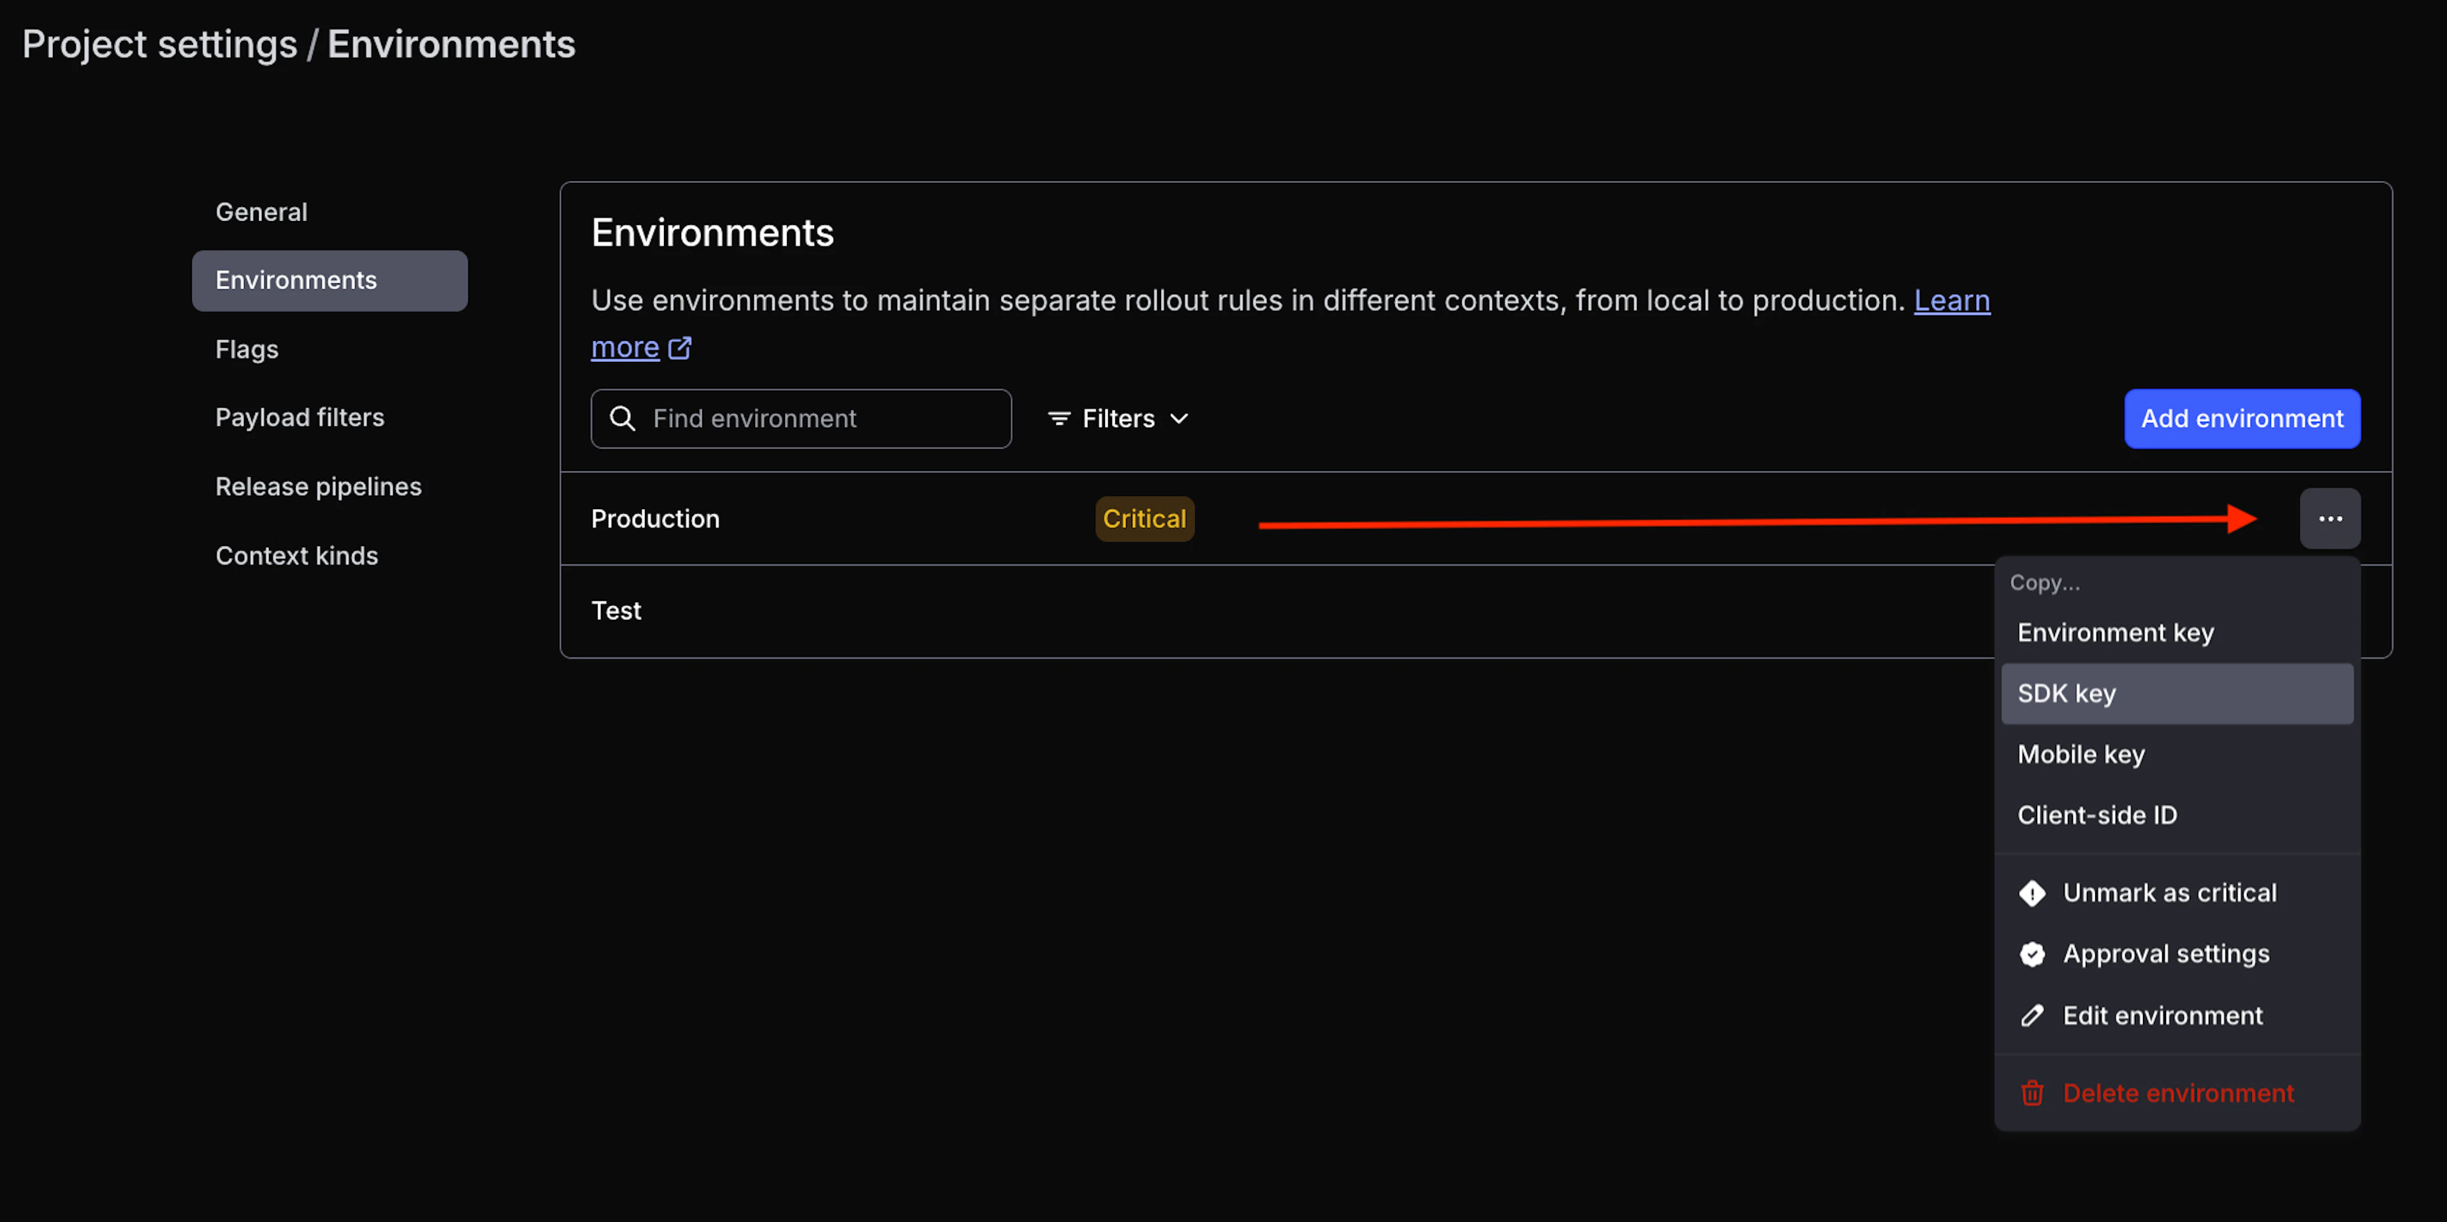Select Delete environment from the menu

(2177, 1093)
